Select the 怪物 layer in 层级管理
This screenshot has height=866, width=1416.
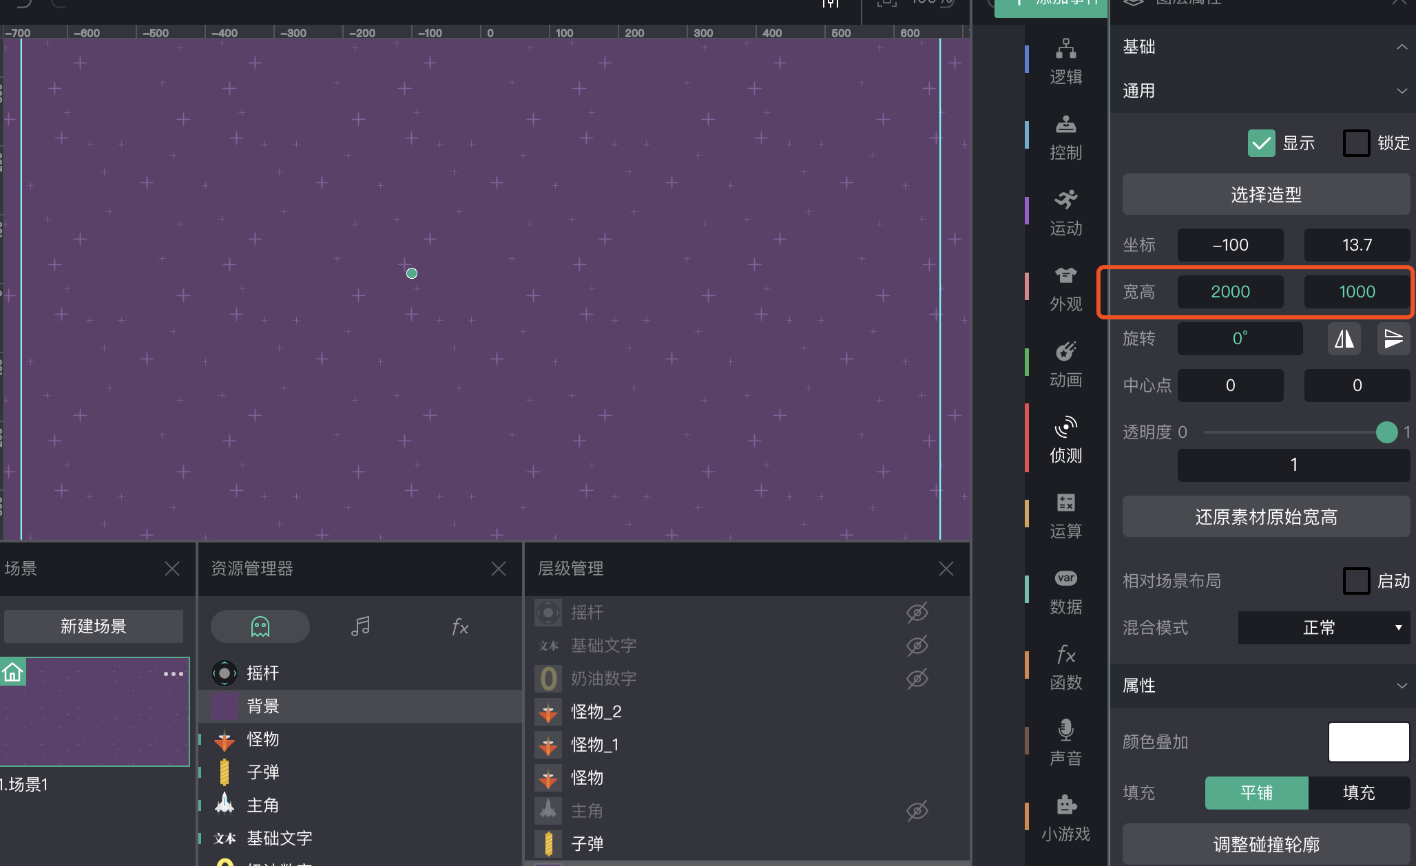[747, 778]
